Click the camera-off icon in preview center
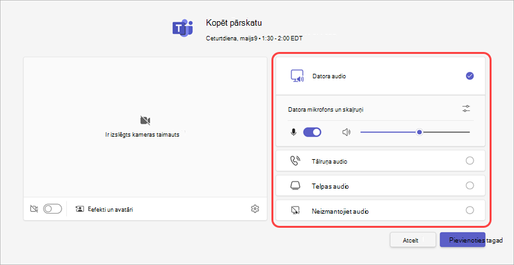 tap(145, 121)
